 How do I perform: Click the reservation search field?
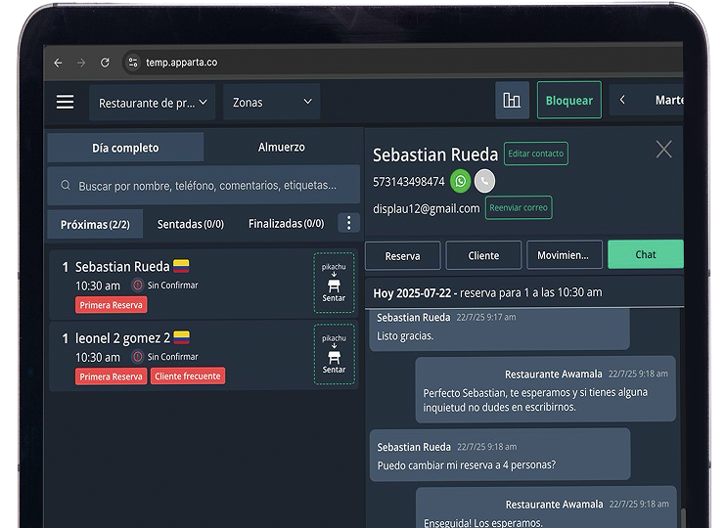pos(204,185)
